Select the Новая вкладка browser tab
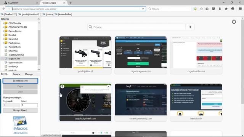The height and width of the screenshot is (137, 244). [53, 3]
